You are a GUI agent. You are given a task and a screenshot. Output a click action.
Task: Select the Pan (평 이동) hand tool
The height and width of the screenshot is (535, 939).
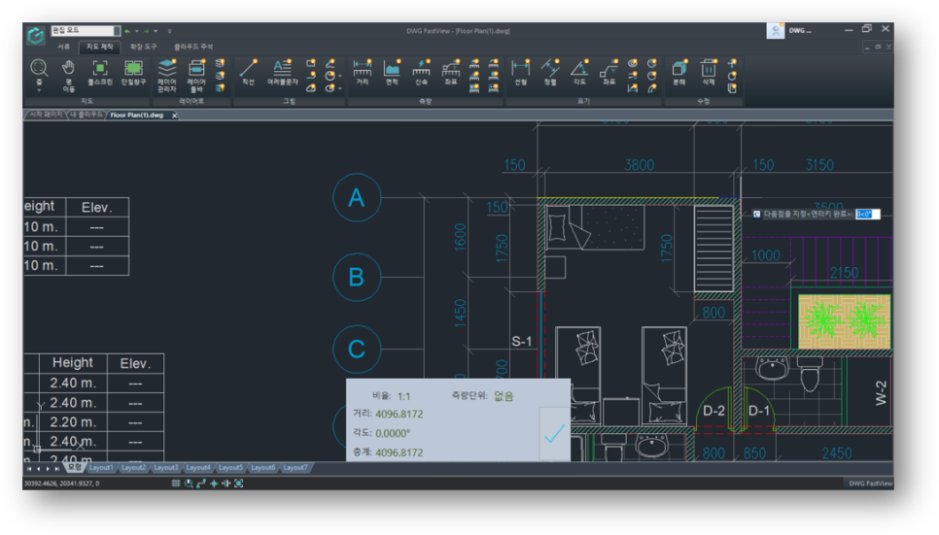click(x=68, y=76)
